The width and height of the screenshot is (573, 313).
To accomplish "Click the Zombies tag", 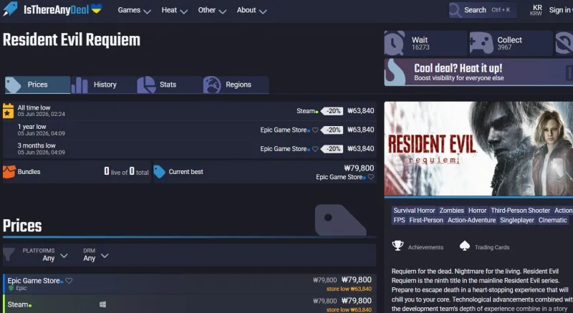I will click(x=451, y=211).
